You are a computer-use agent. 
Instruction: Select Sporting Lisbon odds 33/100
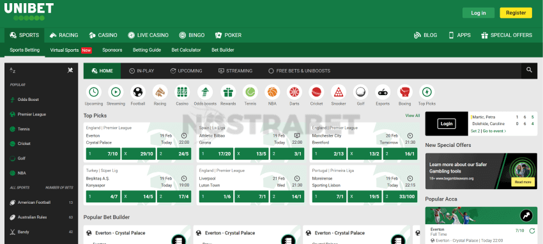(401, 196)
